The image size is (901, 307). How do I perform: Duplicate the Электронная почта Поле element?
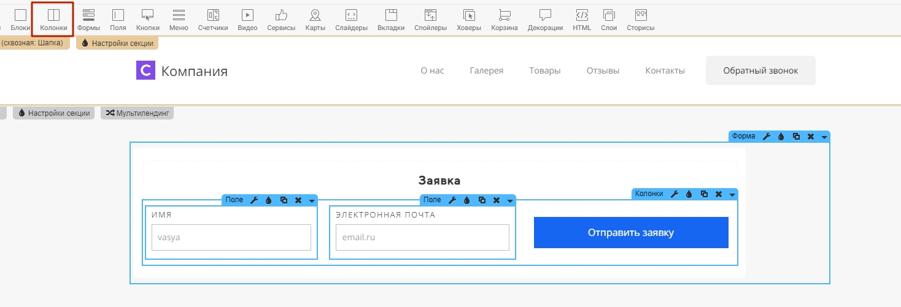[482, 200]
